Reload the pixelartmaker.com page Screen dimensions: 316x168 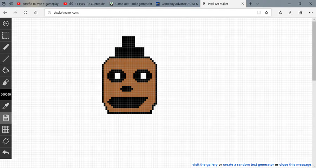[x=25, y=13]
